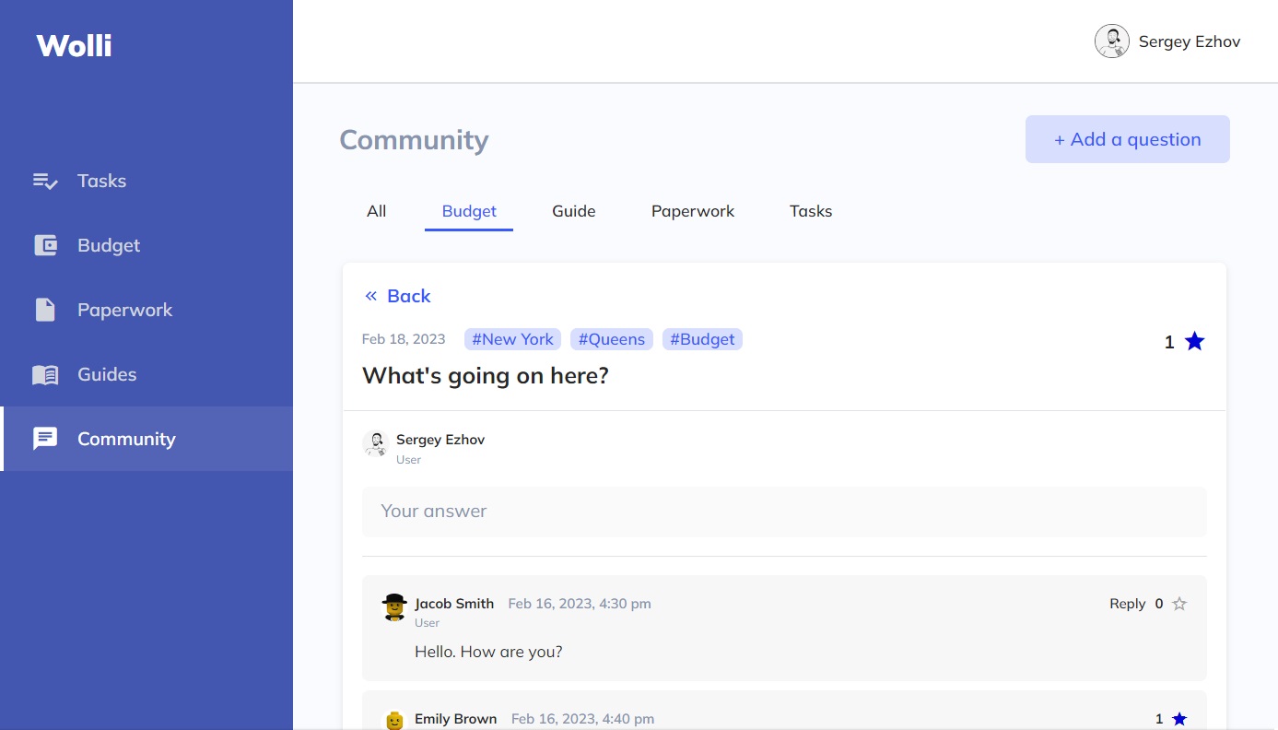This screenshot has height=730, width=1278.
Task: Click the Community chat icon in sidebar
Action: tap(45, 439)
